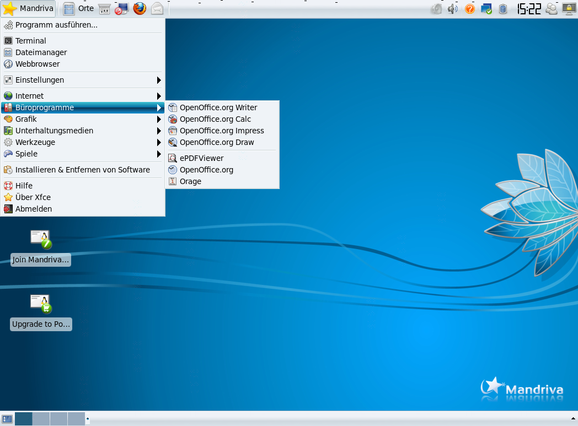Screen dimensions: 578x426
Task: Open the volume speaker control icon
Action: pos(453,8)
